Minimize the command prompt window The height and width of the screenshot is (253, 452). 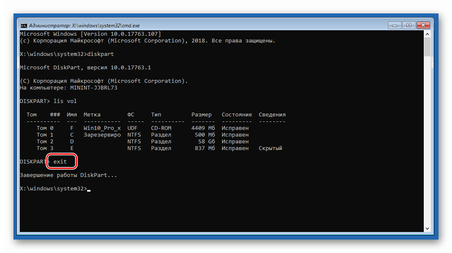pyautogui.click(x=394, y=25)
